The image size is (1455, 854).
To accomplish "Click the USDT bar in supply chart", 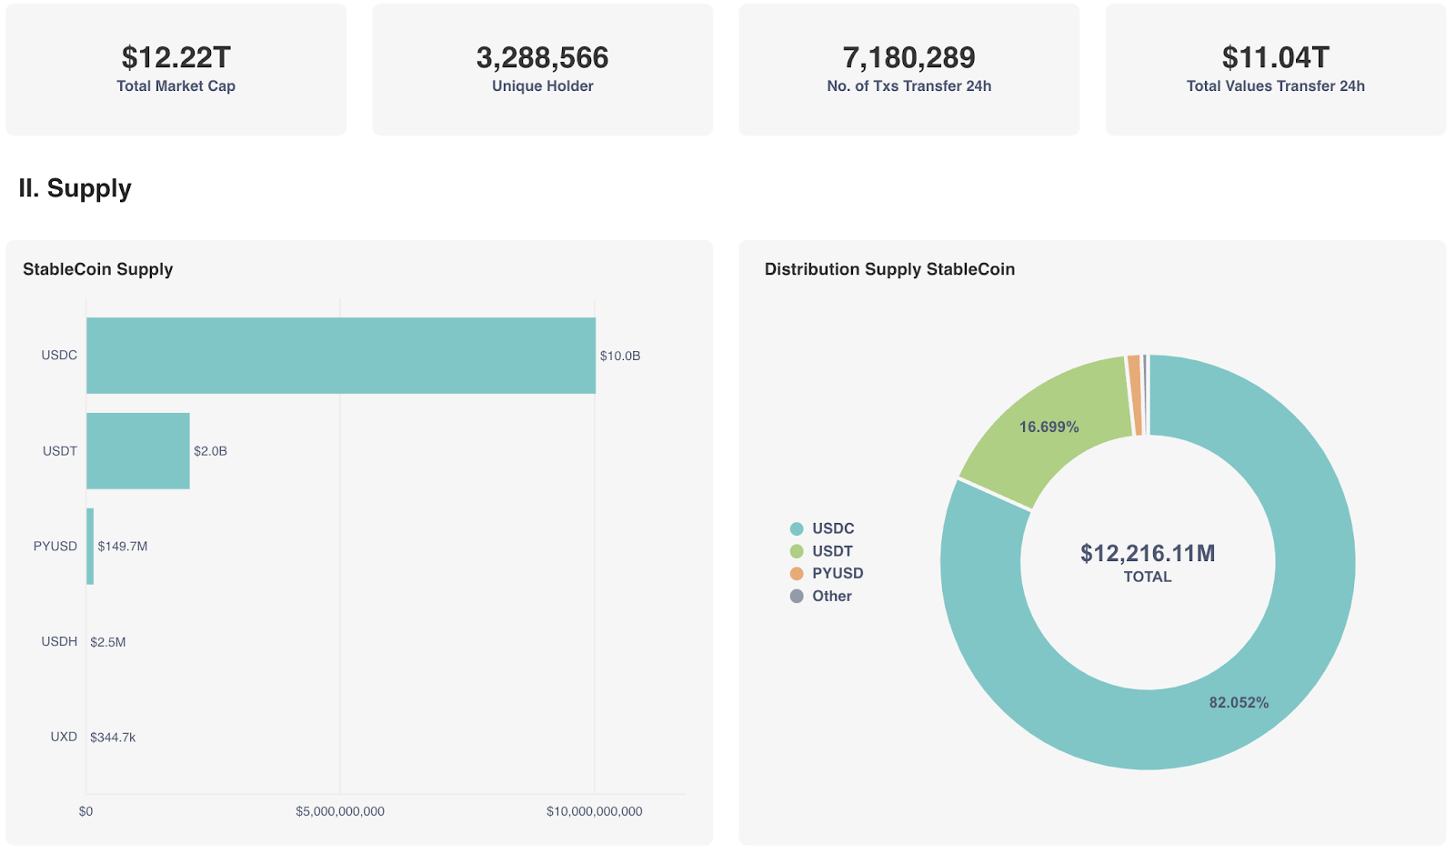I will [138, 451].
